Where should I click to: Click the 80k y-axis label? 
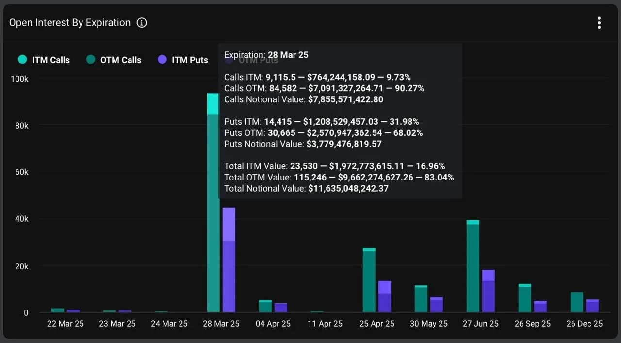click(21, 126)
